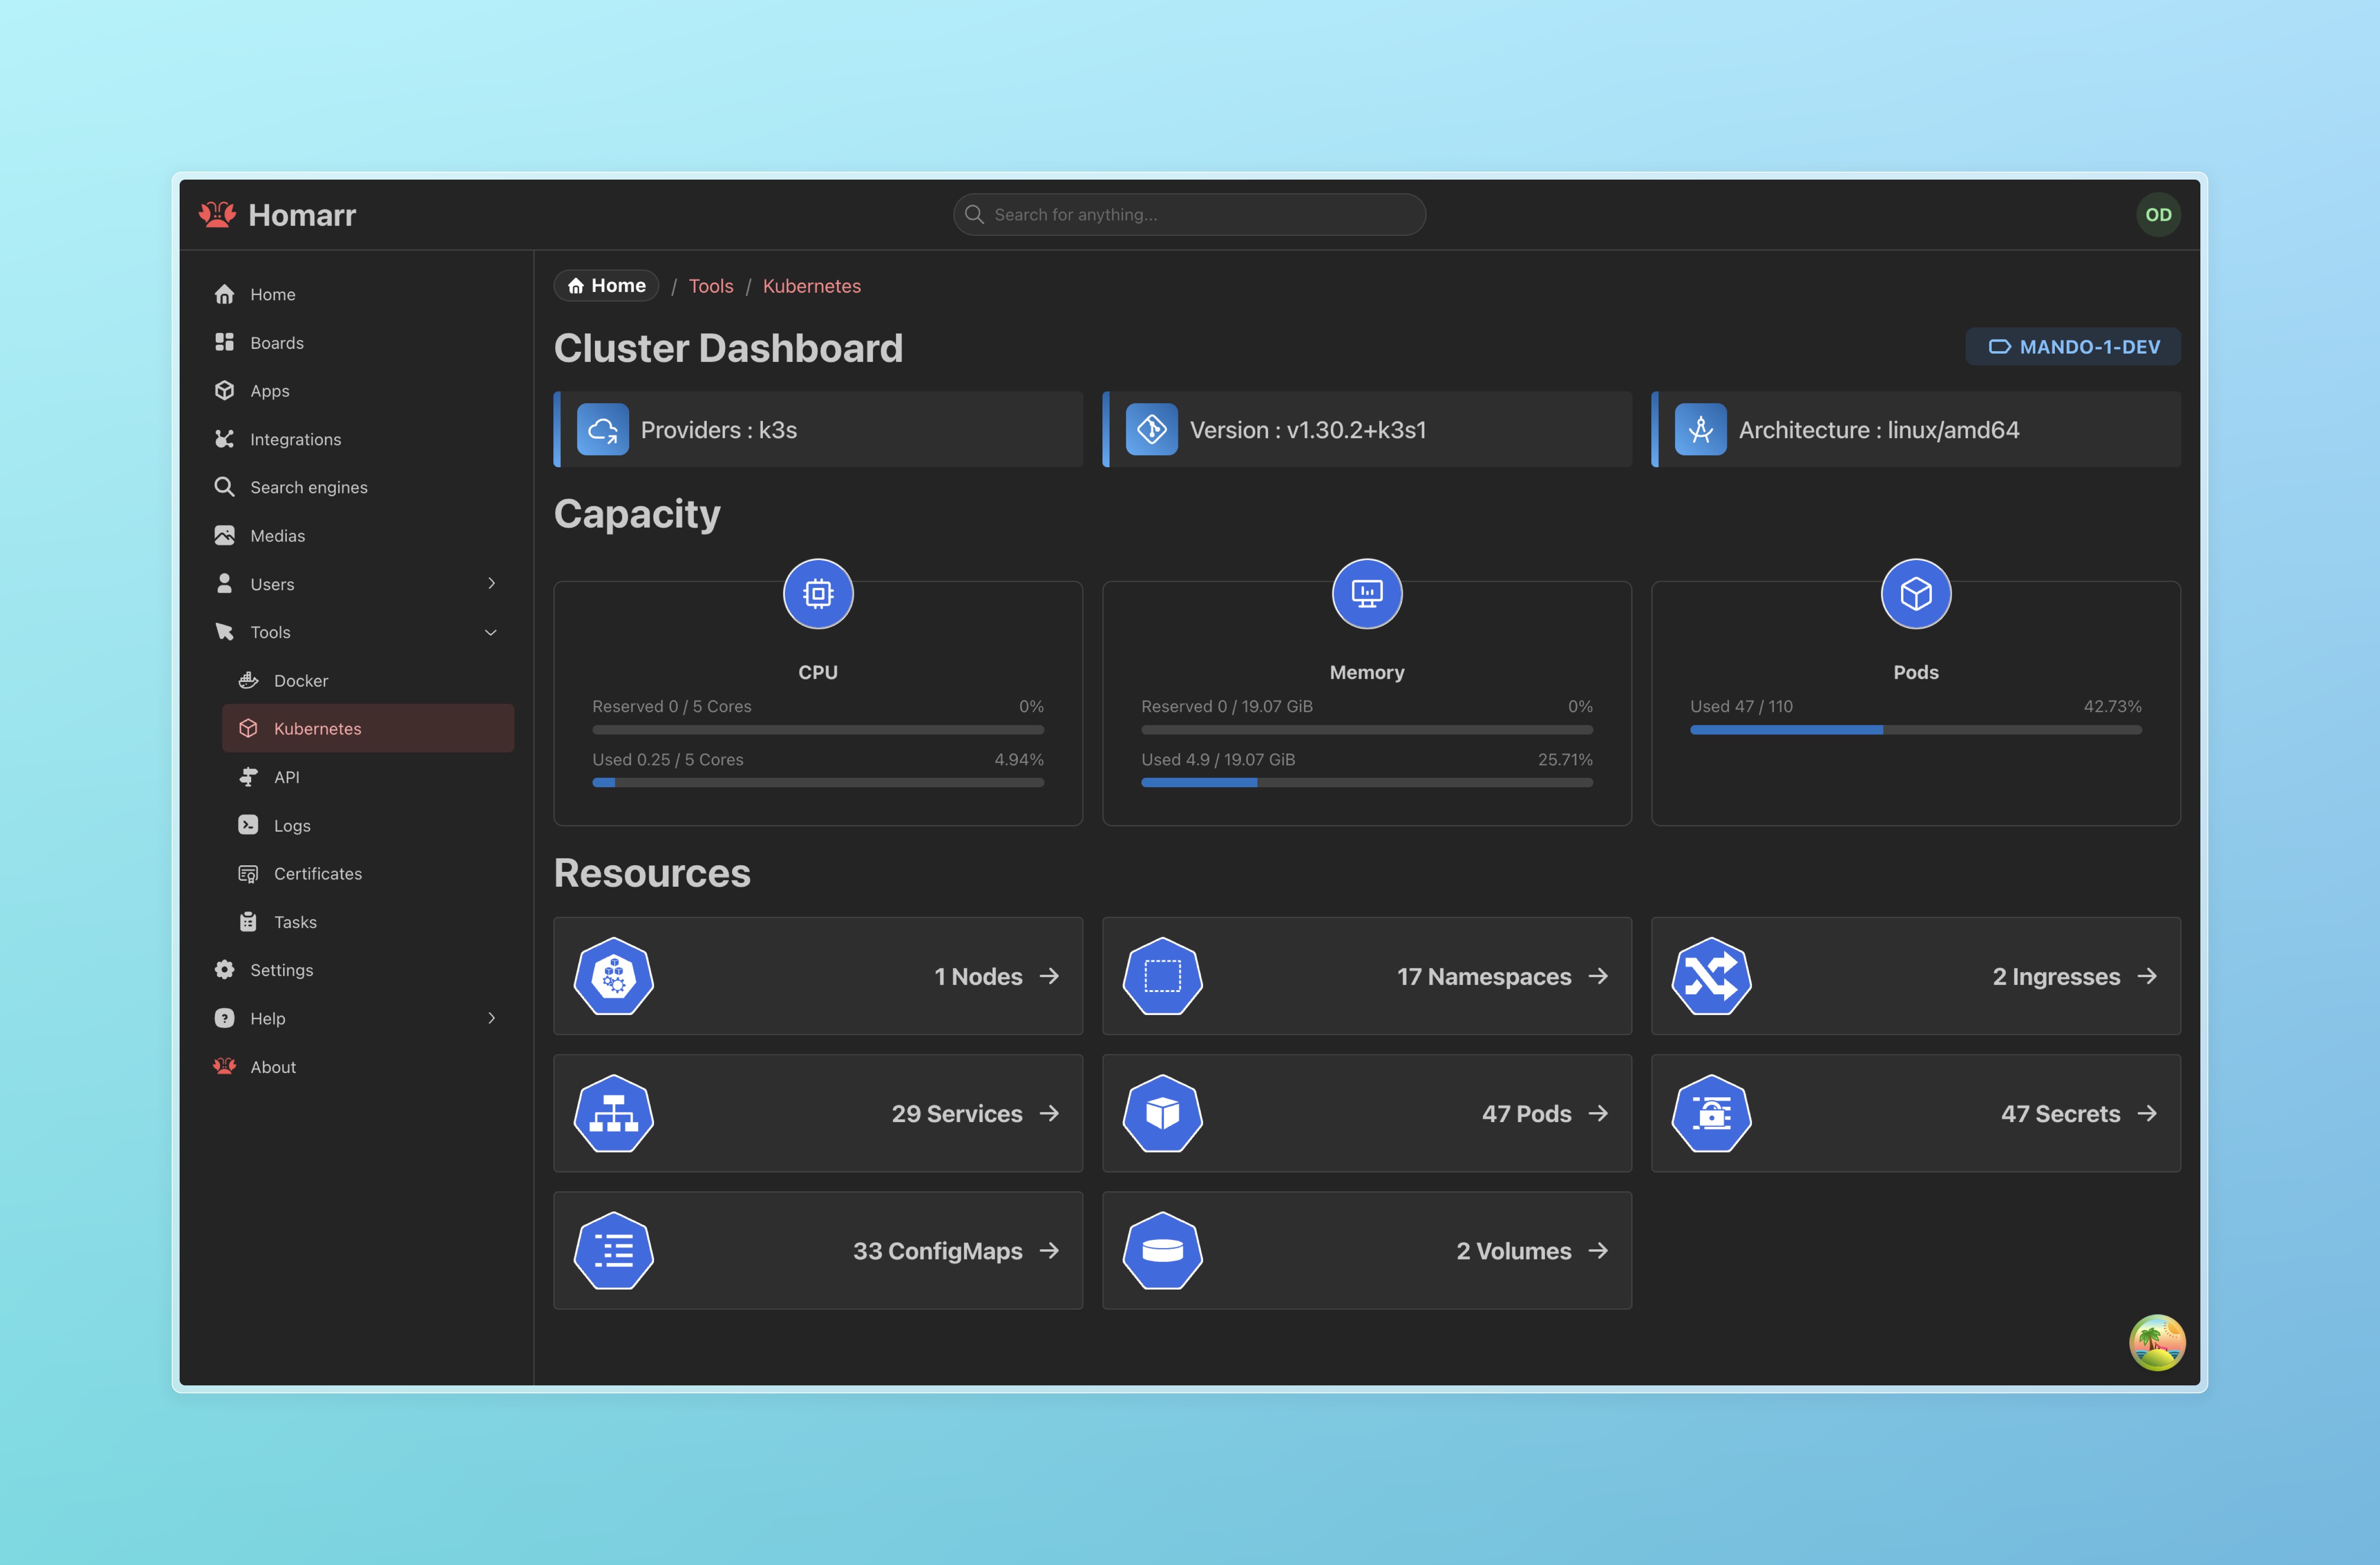Open the Integrations page from the sidebar

coord(296,439)
